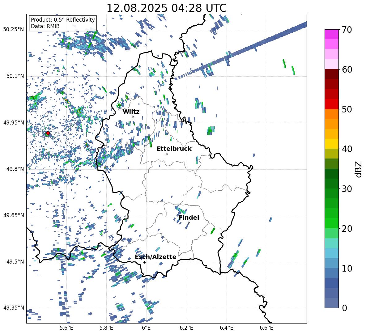Click the 0 tick on colorbar
Image resolution: width=366 pixels, height=334 pixels.
point(344,308)
